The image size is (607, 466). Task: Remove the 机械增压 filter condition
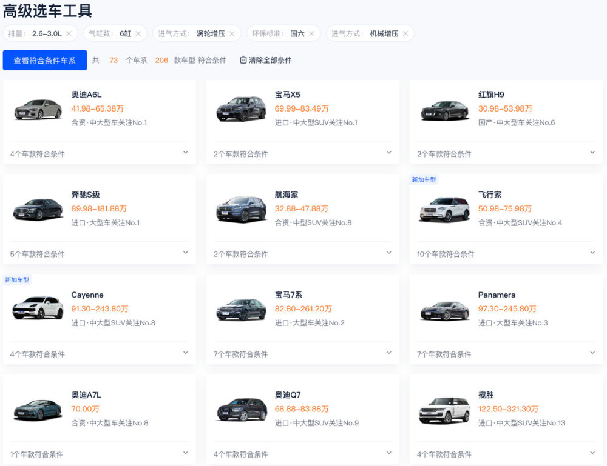pos(405,33)
